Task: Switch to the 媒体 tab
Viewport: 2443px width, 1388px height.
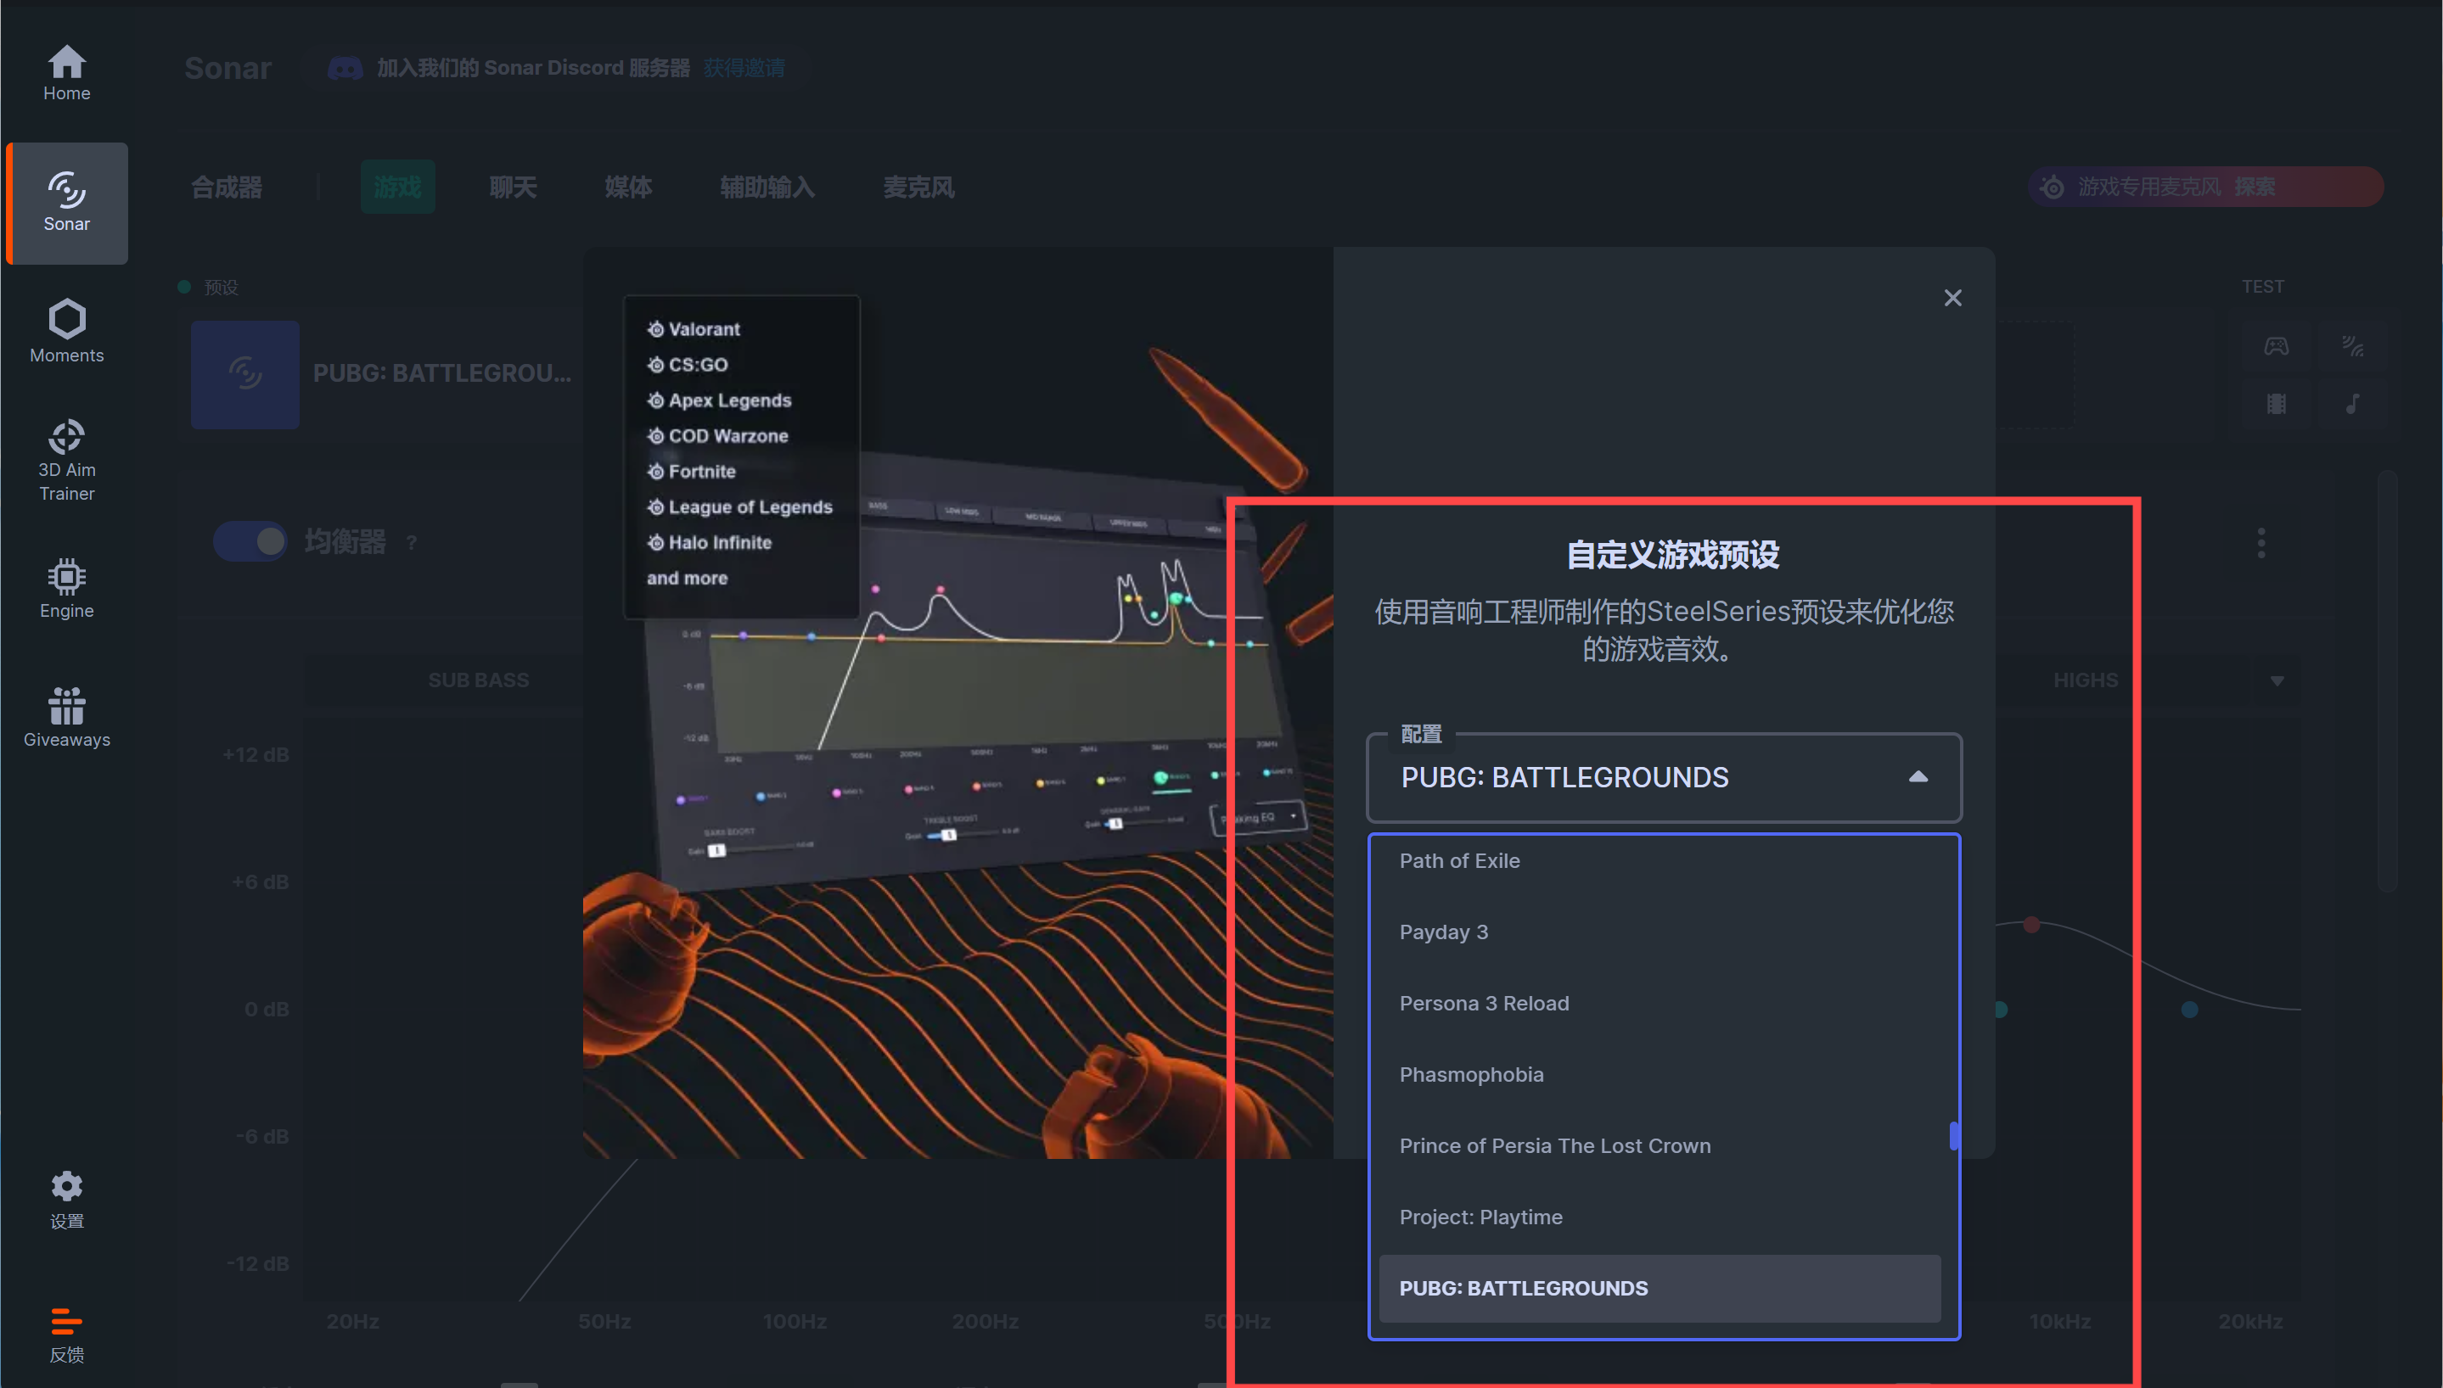Action: [x=628, y=187]
